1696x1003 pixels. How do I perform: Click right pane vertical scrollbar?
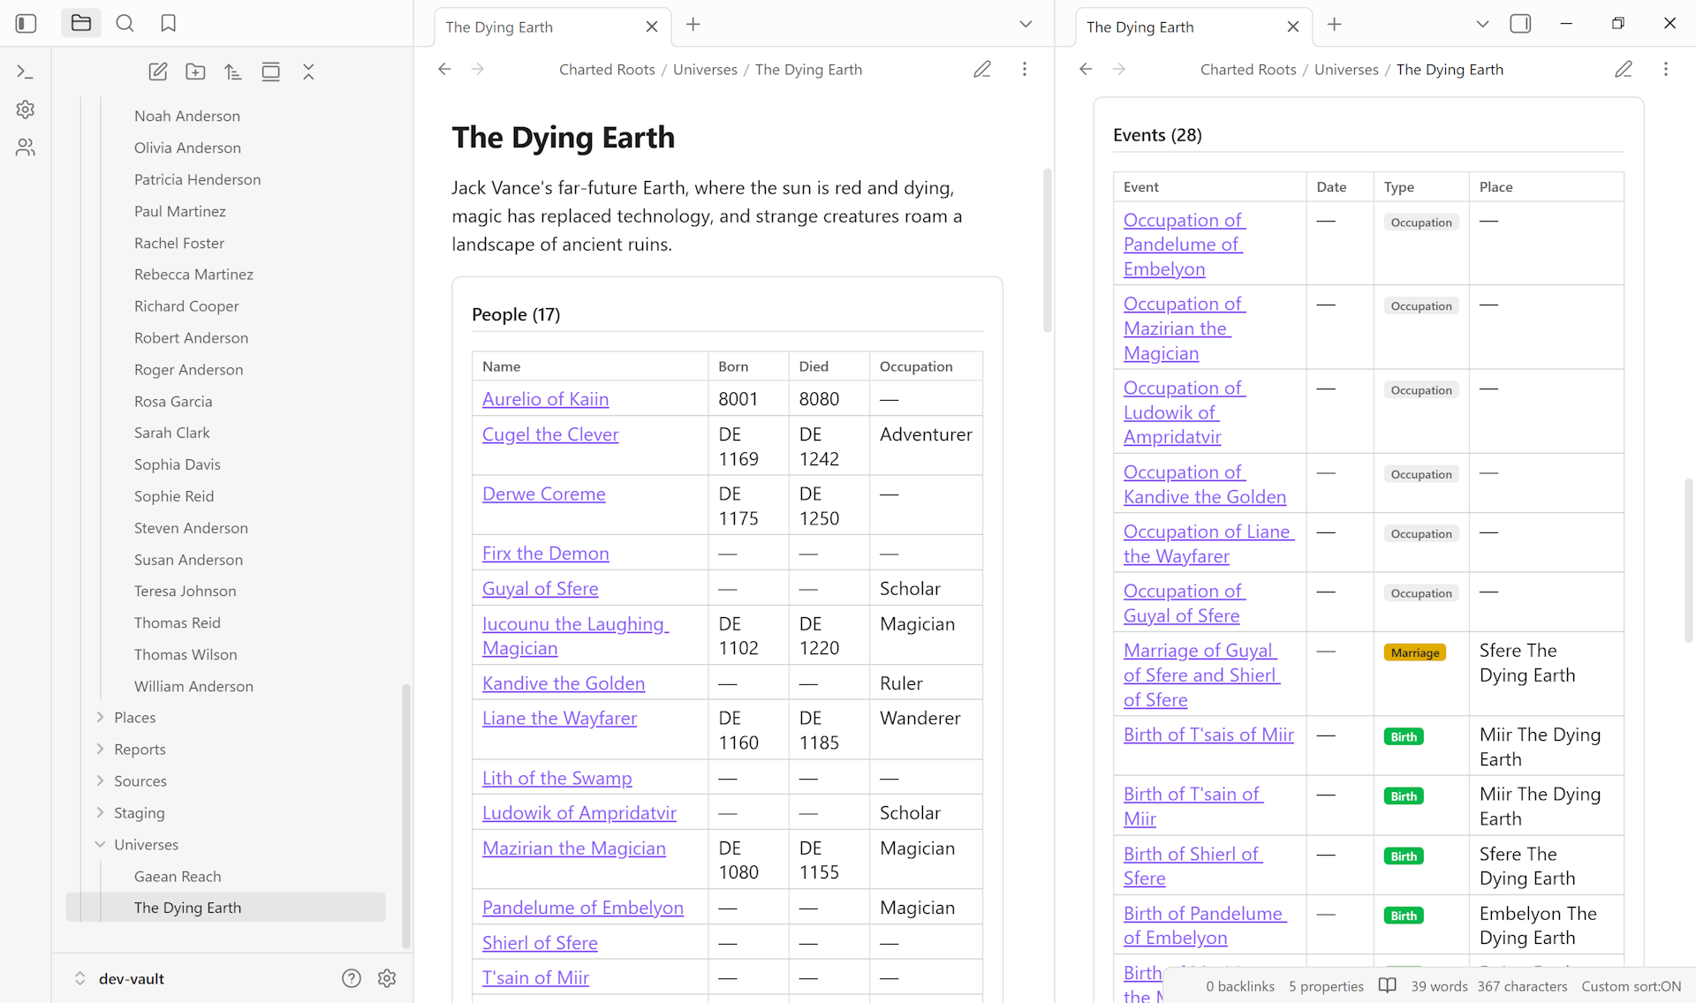[x=1689, y=560]
